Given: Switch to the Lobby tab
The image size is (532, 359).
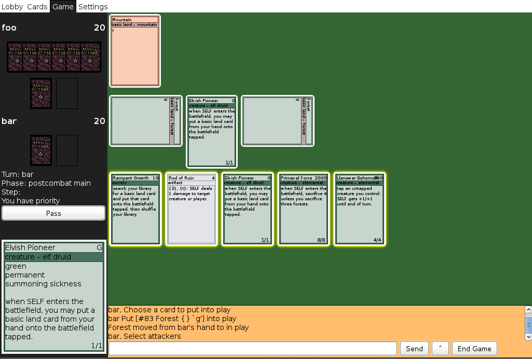Looking at the screenshot, I should 12,7.
